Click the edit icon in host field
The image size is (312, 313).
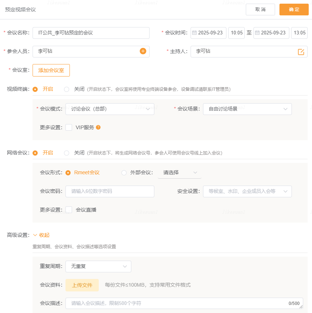pyautogui.click(x=301, y=52)
